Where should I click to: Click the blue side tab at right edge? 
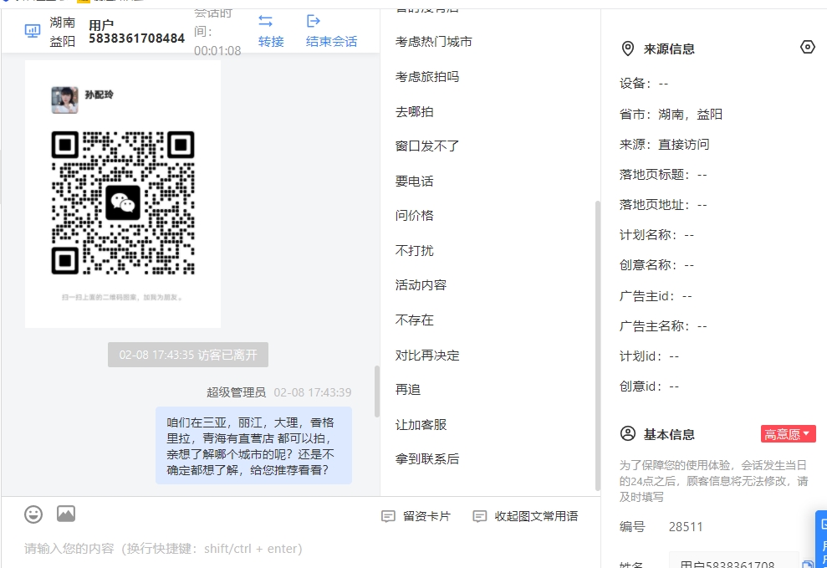point(821,539)
